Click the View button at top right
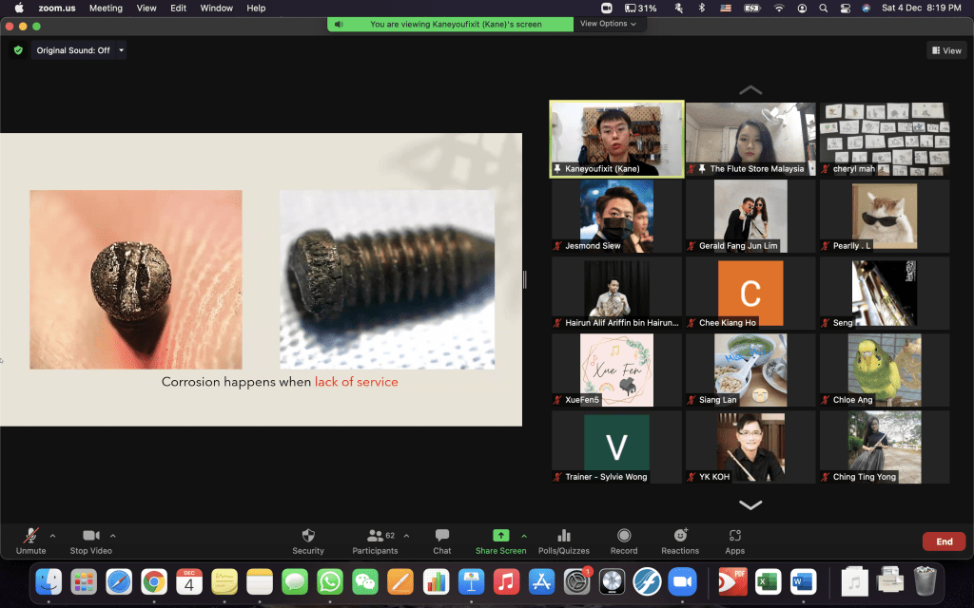 coord(947,50)
